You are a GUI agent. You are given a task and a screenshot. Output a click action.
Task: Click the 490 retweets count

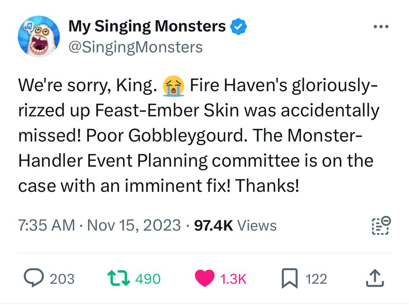click(x=148, y=279)
